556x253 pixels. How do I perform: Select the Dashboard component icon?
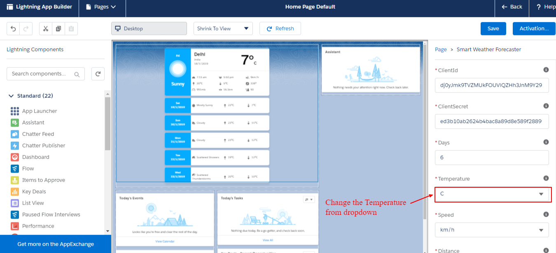pyautogui.click(x=15, y=157)
